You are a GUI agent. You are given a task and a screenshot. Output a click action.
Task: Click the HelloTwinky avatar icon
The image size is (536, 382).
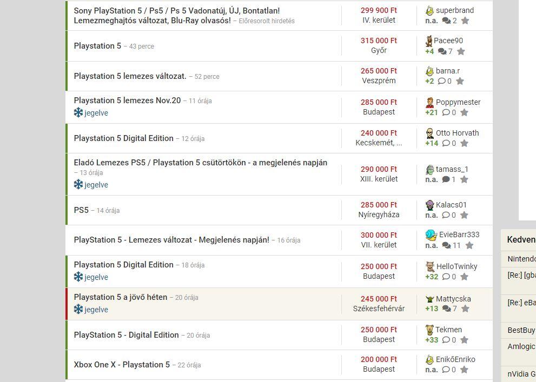click(x=430, y=266)
